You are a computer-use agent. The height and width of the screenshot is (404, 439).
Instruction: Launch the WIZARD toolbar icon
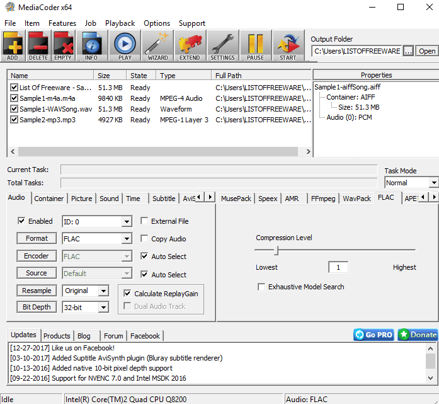(157, 46)
